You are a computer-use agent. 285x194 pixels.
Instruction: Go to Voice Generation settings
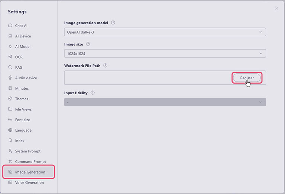click(x=29, y=183)
